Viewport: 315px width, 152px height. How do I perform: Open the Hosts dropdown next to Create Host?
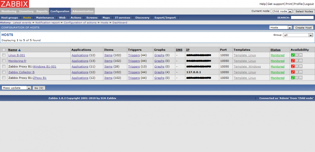(281, 28)
